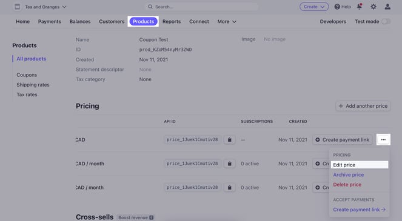
Task: Open the Create dropdown button
Action: coord(314,7)
